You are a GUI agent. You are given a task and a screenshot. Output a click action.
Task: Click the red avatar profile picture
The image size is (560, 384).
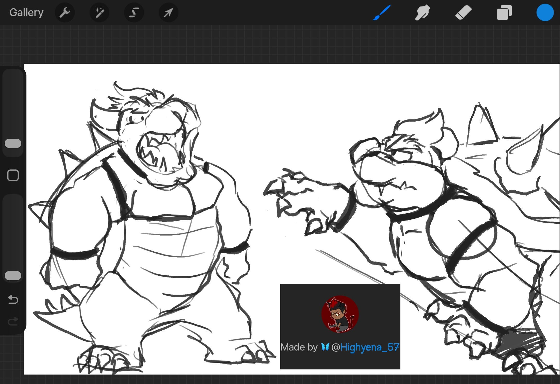[340, 314]
